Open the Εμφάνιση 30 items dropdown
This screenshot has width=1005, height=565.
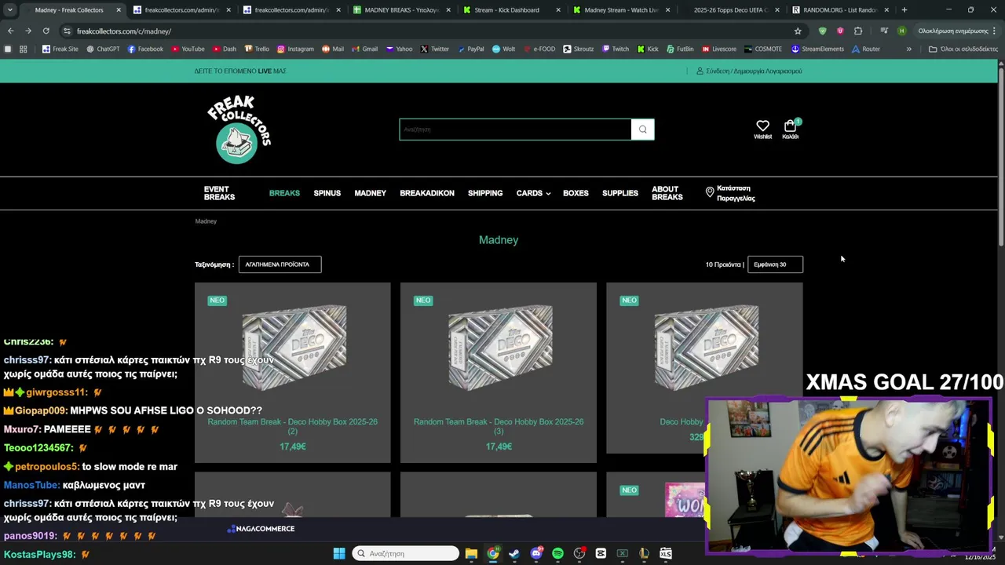(775, 264)
